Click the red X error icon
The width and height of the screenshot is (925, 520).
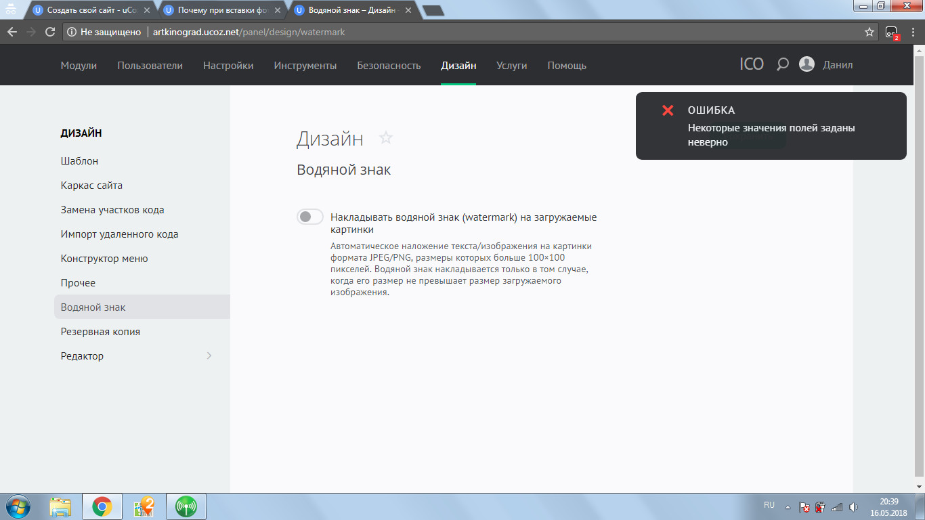(668, 110)
